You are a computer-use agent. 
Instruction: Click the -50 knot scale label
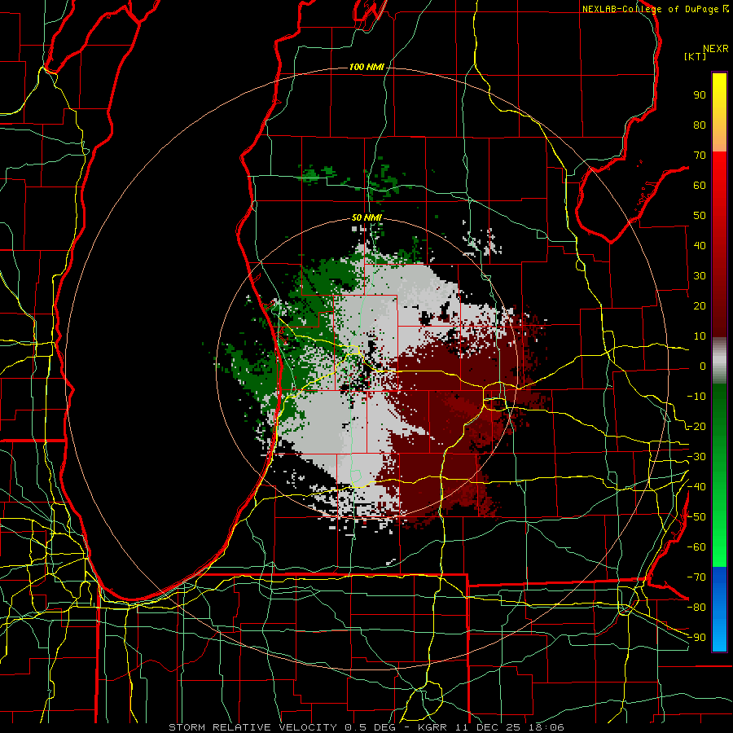click(696, 517)
